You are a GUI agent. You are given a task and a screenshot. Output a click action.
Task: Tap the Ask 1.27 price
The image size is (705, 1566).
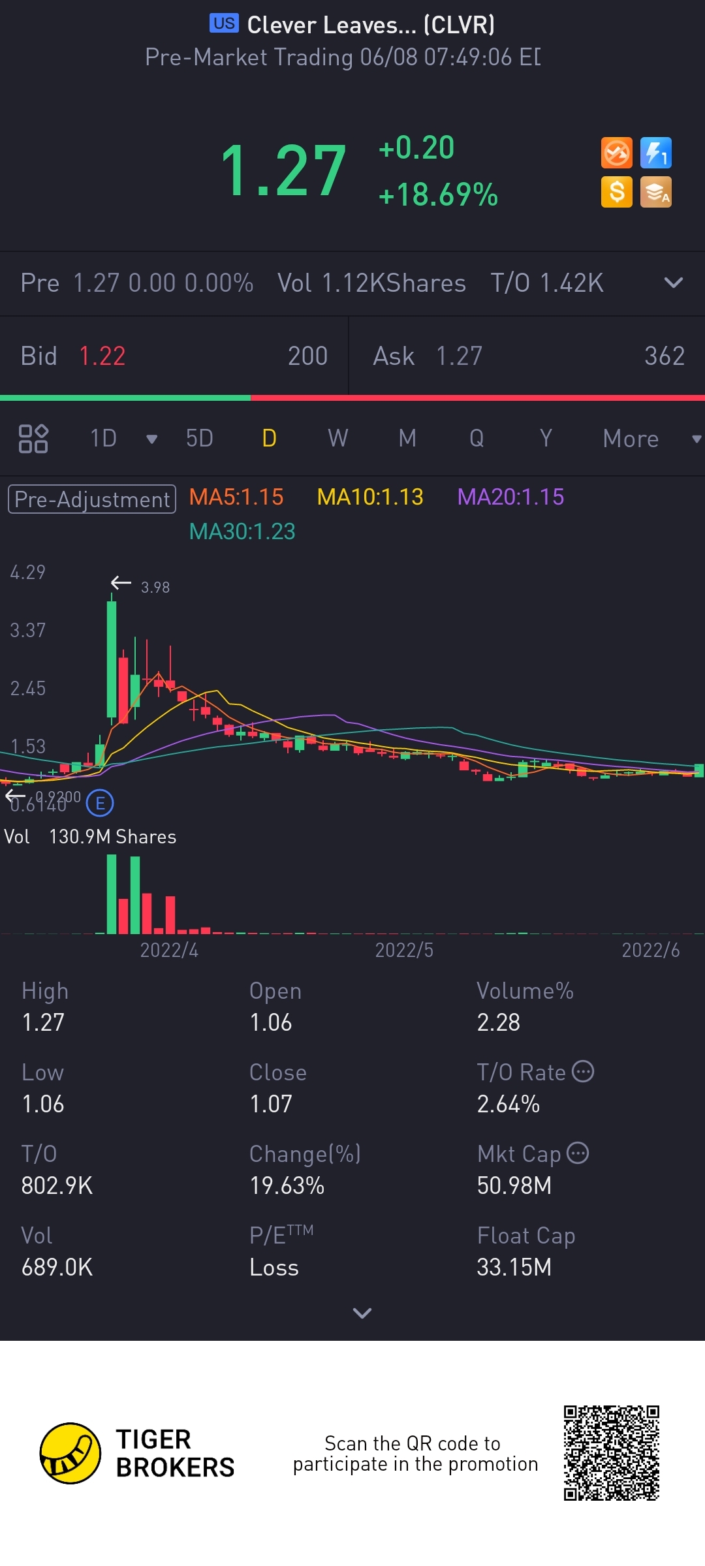pos(459,356)
